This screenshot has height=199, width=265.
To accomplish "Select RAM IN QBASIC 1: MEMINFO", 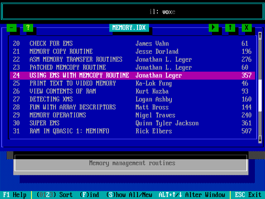I will tap(69, 131).
